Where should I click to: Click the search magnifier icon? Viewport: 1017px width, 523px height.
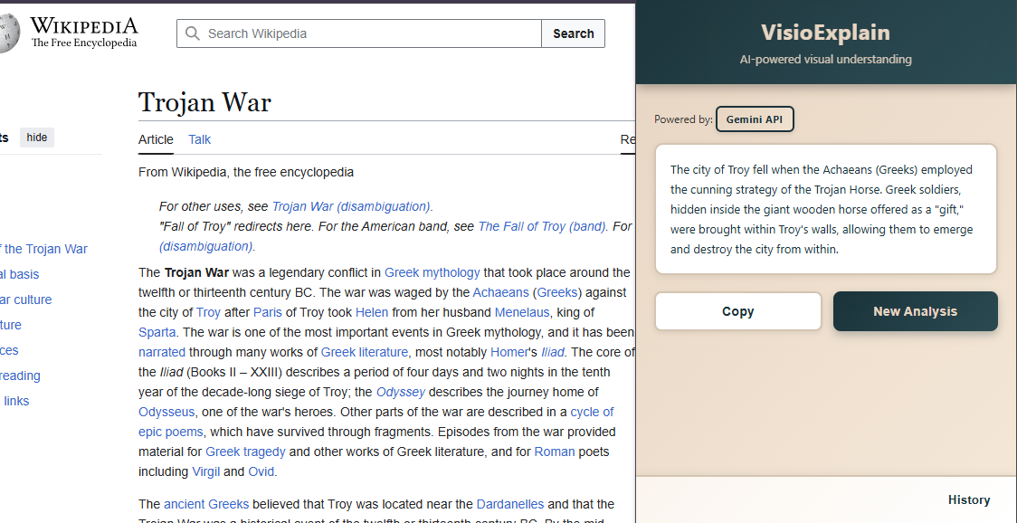[x=192, y=33]
